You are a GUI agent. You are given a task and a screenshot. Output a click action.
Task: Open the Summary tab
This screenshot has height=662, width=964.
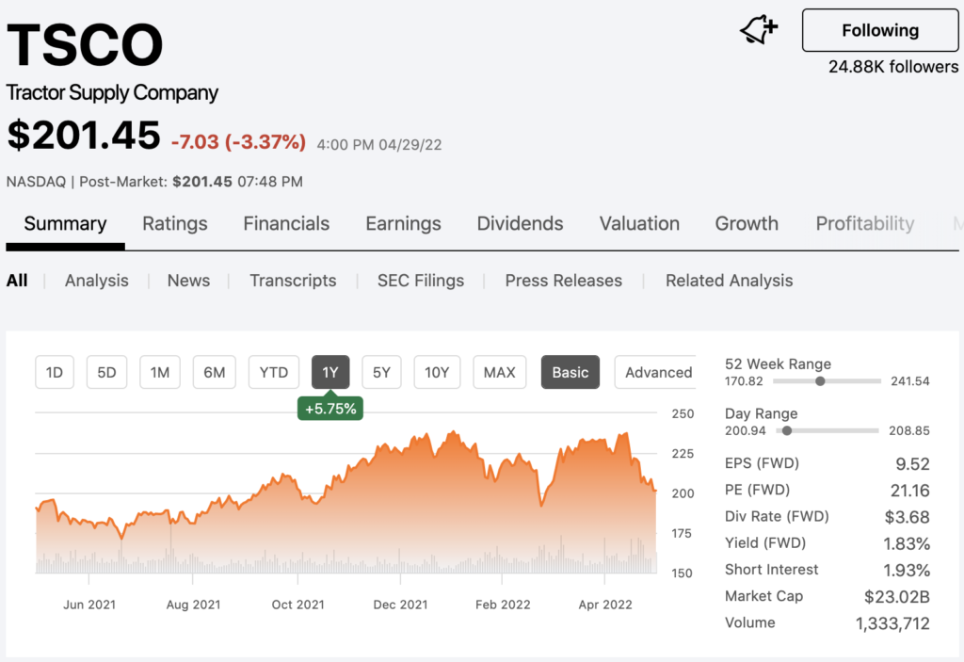[65, 223]
